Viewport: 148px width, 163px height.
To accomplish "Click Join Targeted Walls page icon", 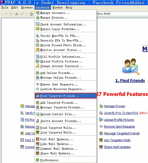I will coord(101,140).
